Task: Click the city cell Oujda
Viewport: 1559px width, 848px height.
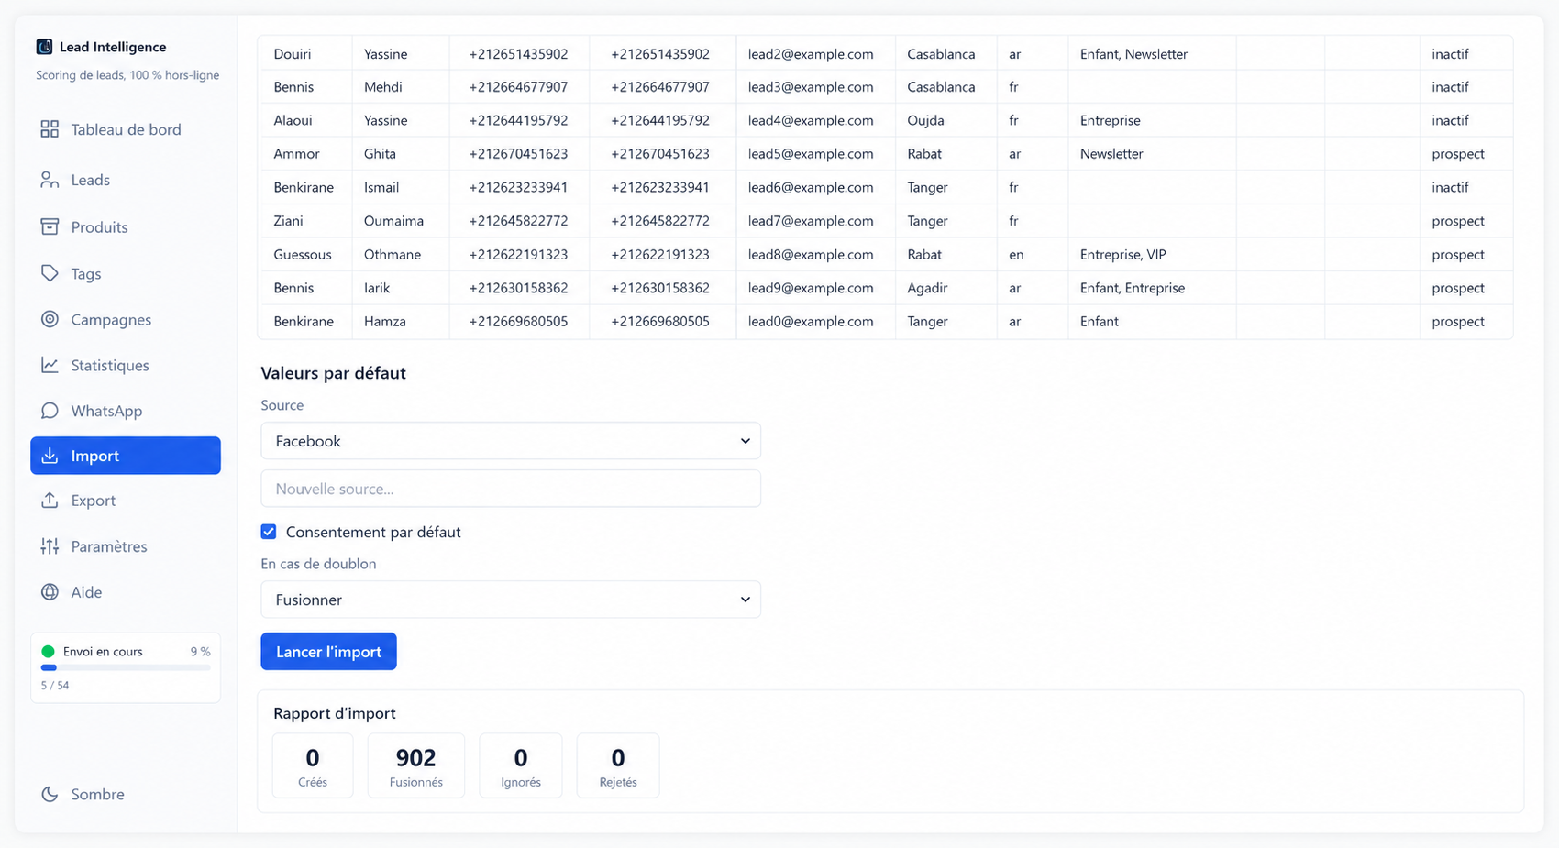Action: coord(925,120)
